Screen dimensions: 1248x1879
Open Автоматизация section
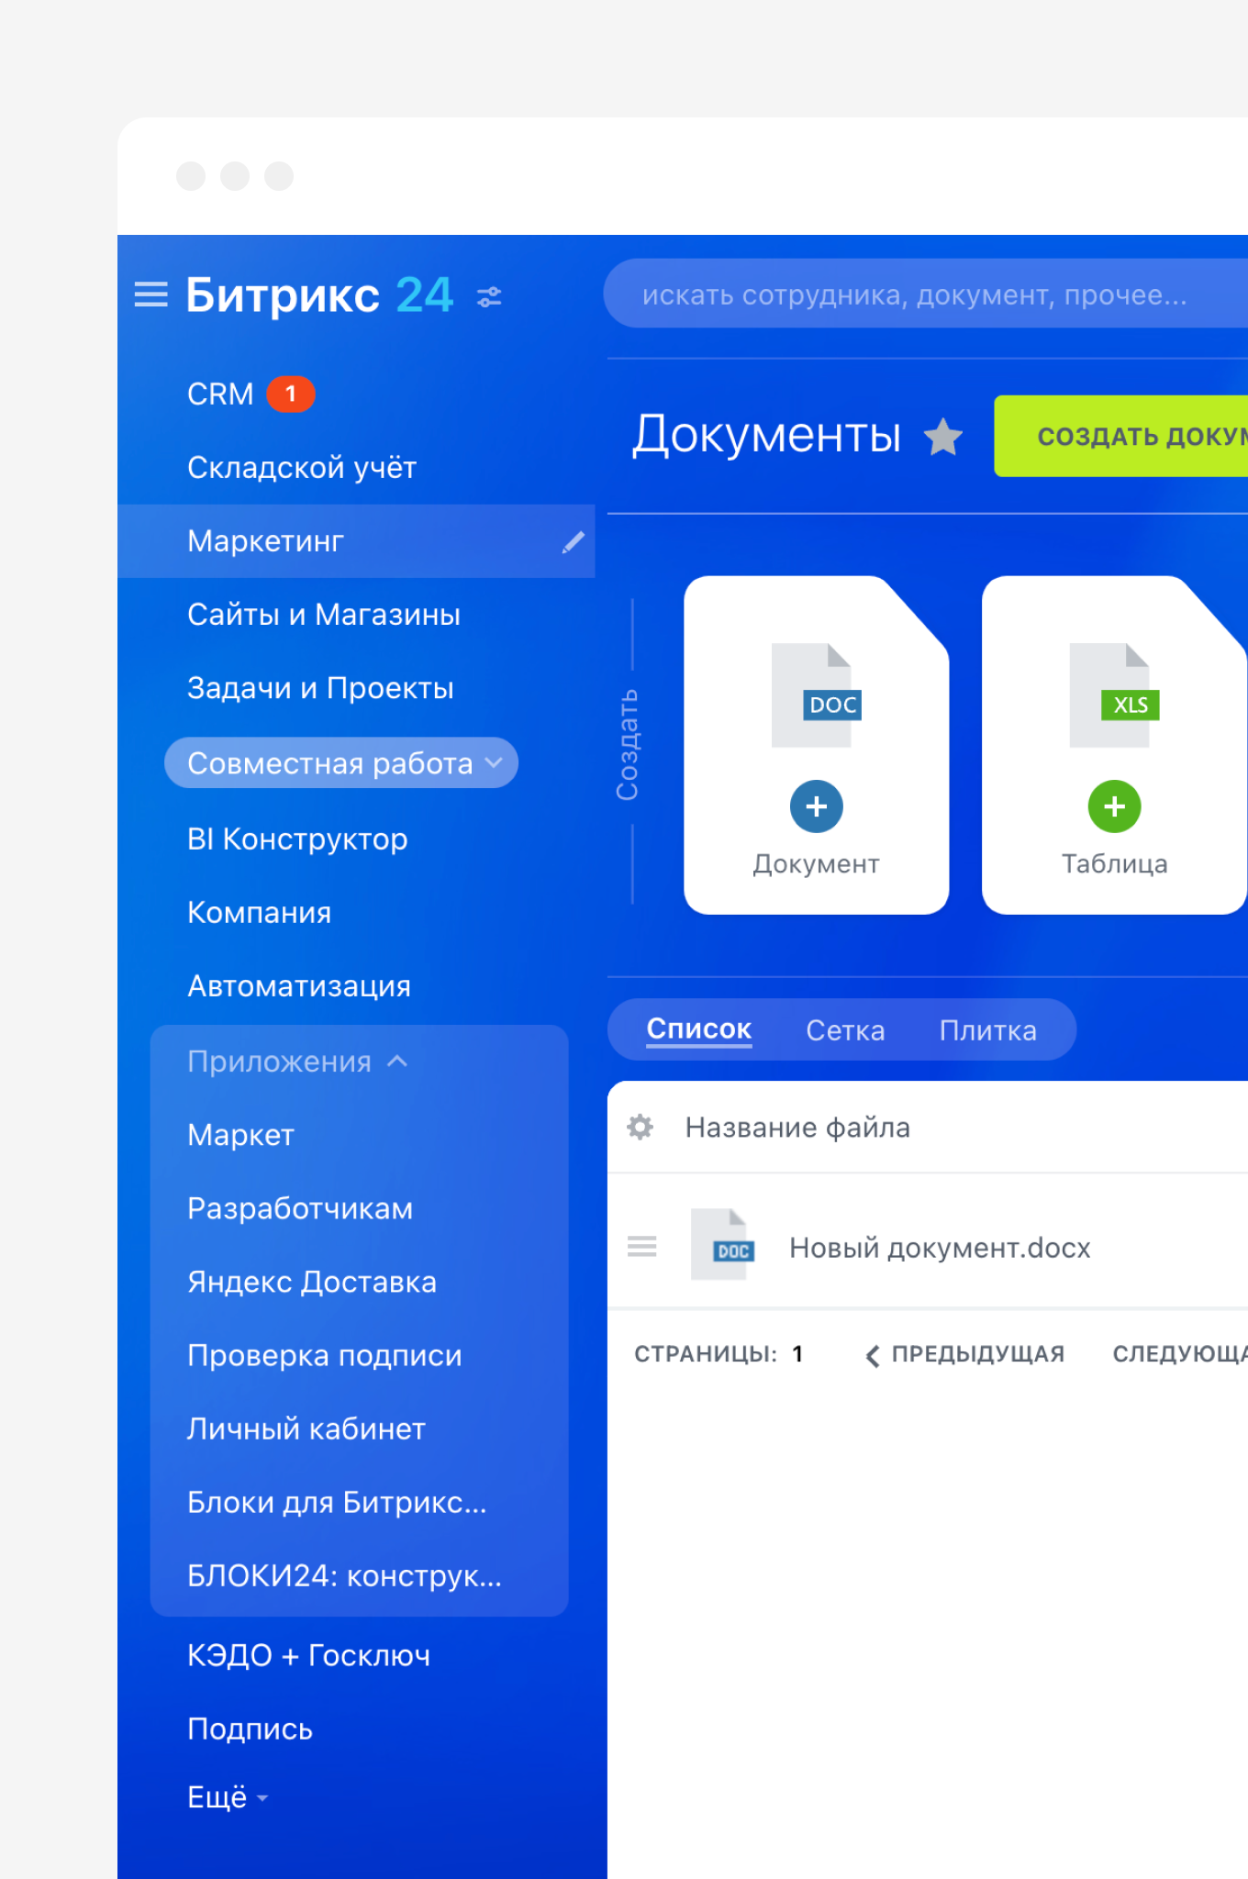299,986
